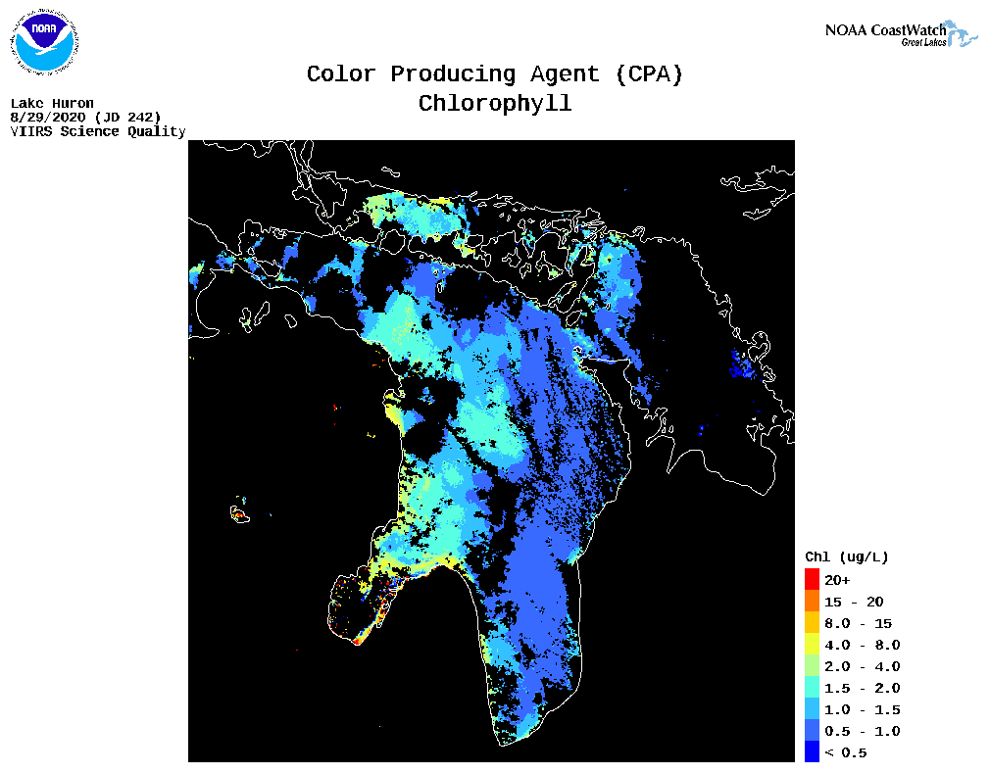The height and width of the screenshot is (774, 990).
Task: Click the '15 - 20' legend label
Action: tap(854, 602)
